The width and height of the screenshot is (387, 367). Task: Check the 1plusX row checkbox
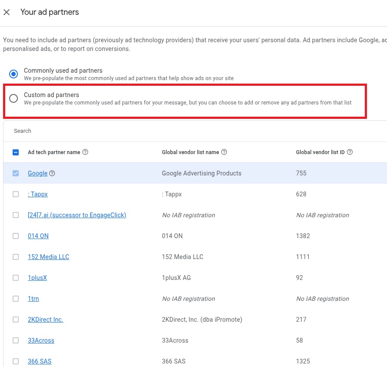[16, 278]
